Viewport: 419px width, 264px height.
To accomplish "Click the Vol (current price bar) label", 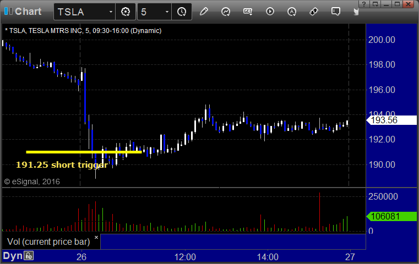I will (x=48, y=241).
